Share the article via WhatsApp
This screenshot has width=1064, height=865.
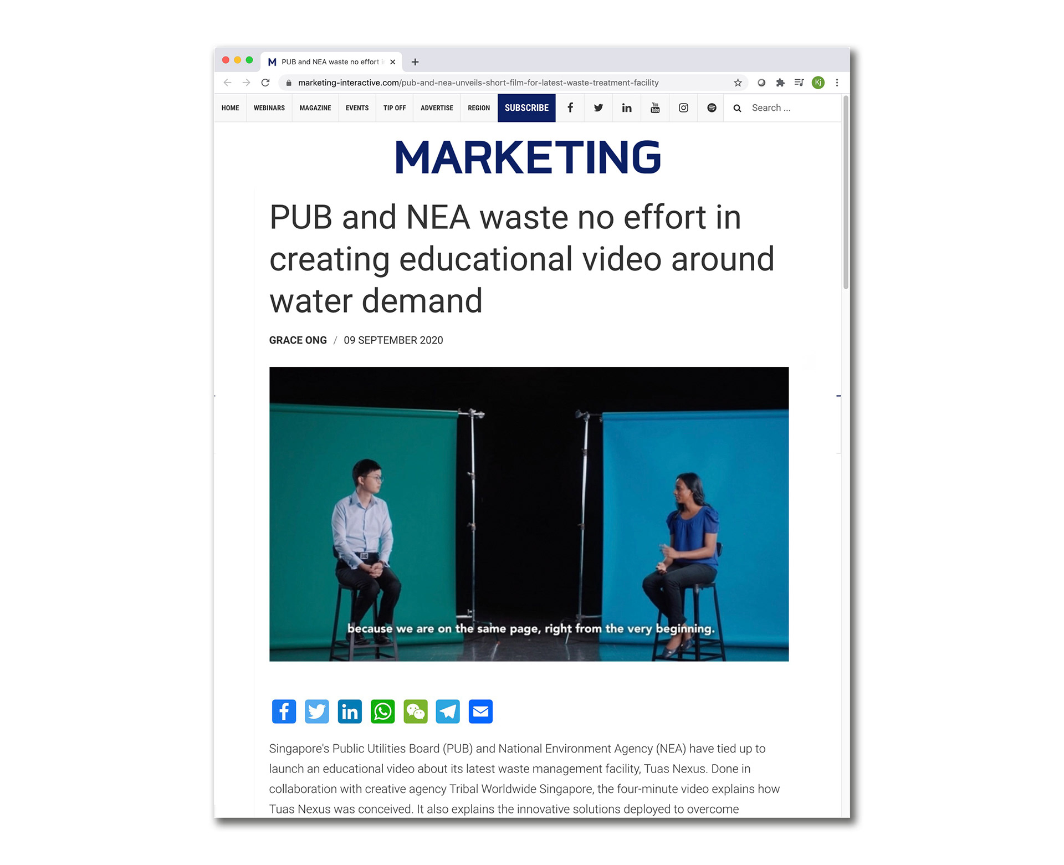[x=382, y=712]
